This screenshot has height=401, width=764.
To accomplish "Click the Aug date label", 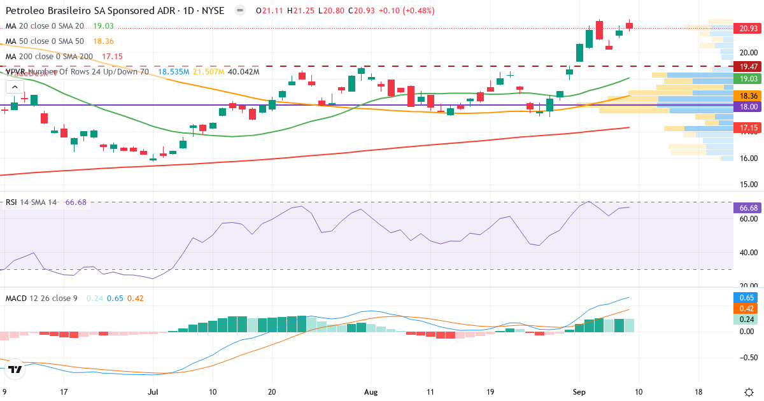I will [371, 392].
